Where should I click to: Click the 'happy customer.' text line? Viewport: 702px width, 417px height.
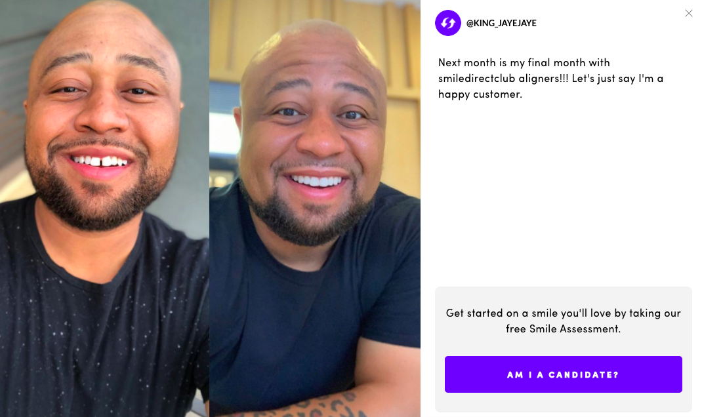click(480, 94)
